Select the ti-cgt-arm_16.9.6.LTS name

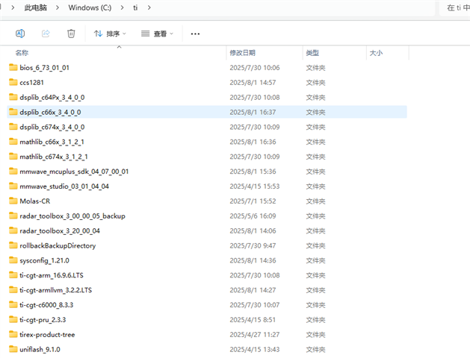[52, 275]
